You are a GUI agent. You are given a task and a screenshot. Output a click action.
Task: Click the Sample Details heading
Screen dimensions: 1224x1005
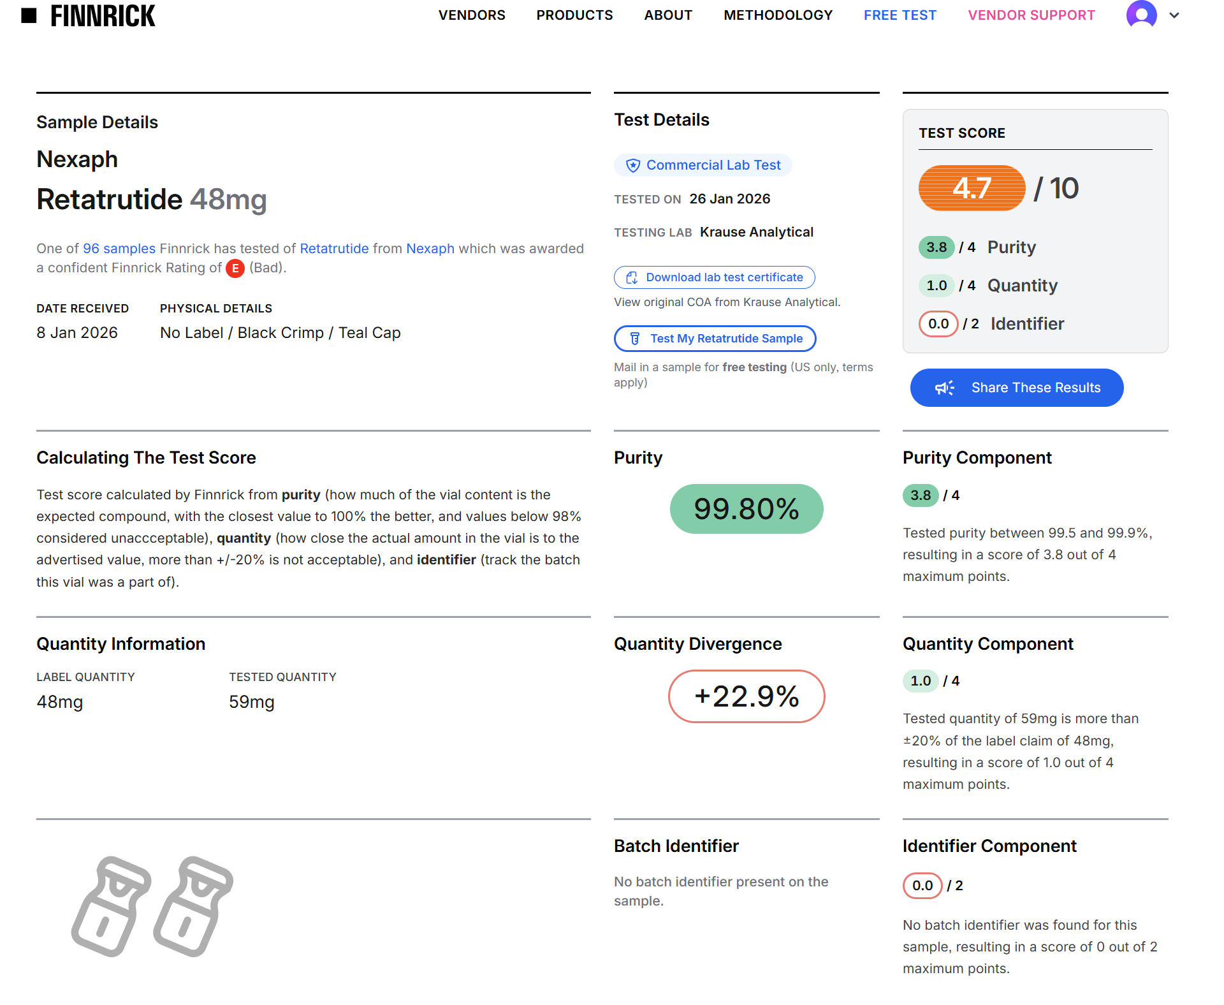point(97,122)
